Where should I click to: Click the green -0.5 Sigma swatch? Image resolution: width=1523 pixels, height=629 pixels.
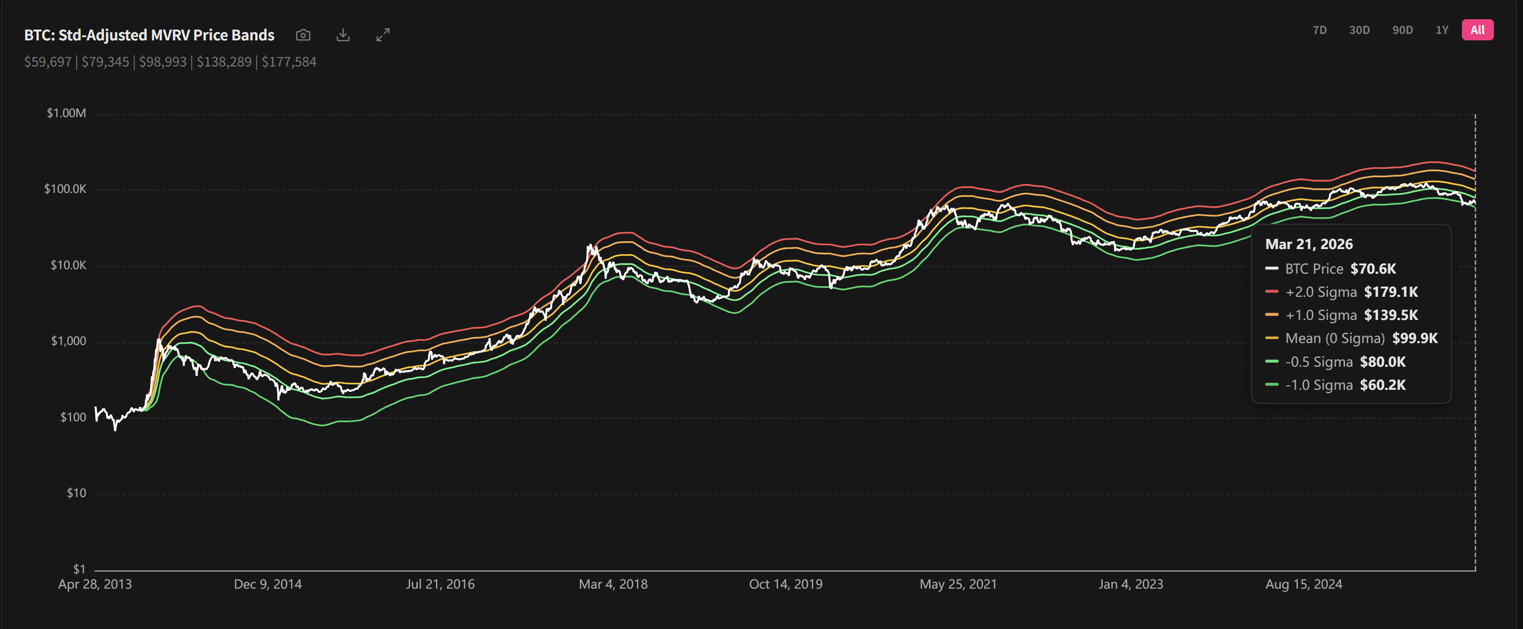tap(1271, 361)
